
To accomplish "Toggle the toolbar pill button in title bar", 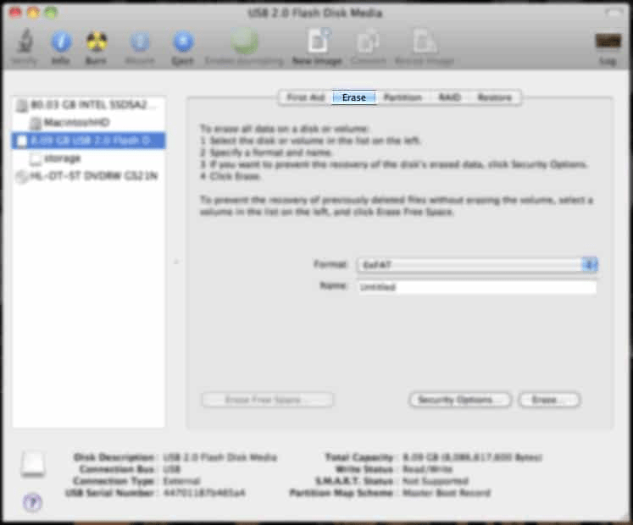I will coord(614,13).
